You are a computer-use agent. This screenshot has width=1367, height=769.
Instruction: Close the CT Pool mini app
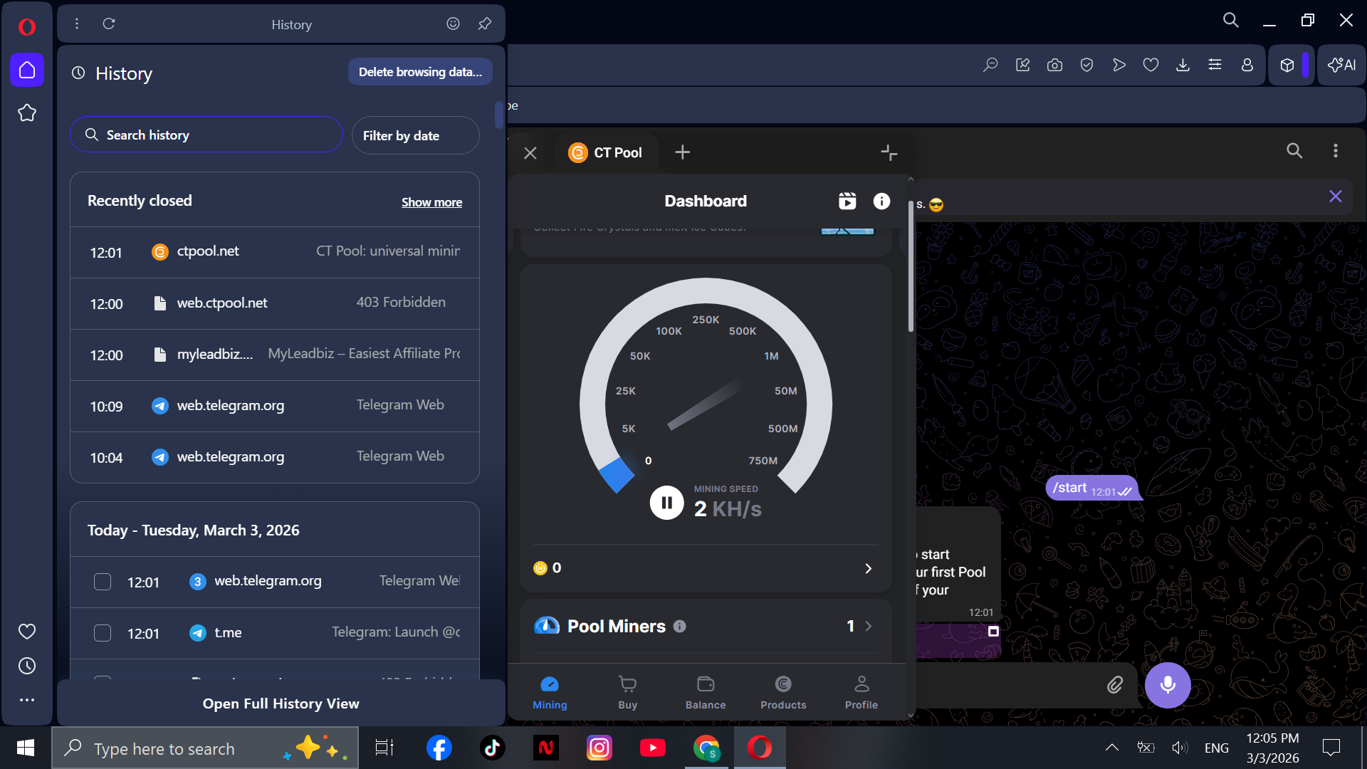coord(530,153)
